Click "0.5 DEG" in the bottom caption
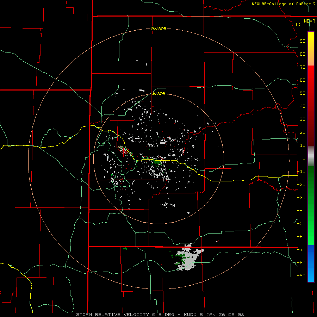The height and width of the screenshot is (317, 317). pyautogui.click(x=163, y=315)
